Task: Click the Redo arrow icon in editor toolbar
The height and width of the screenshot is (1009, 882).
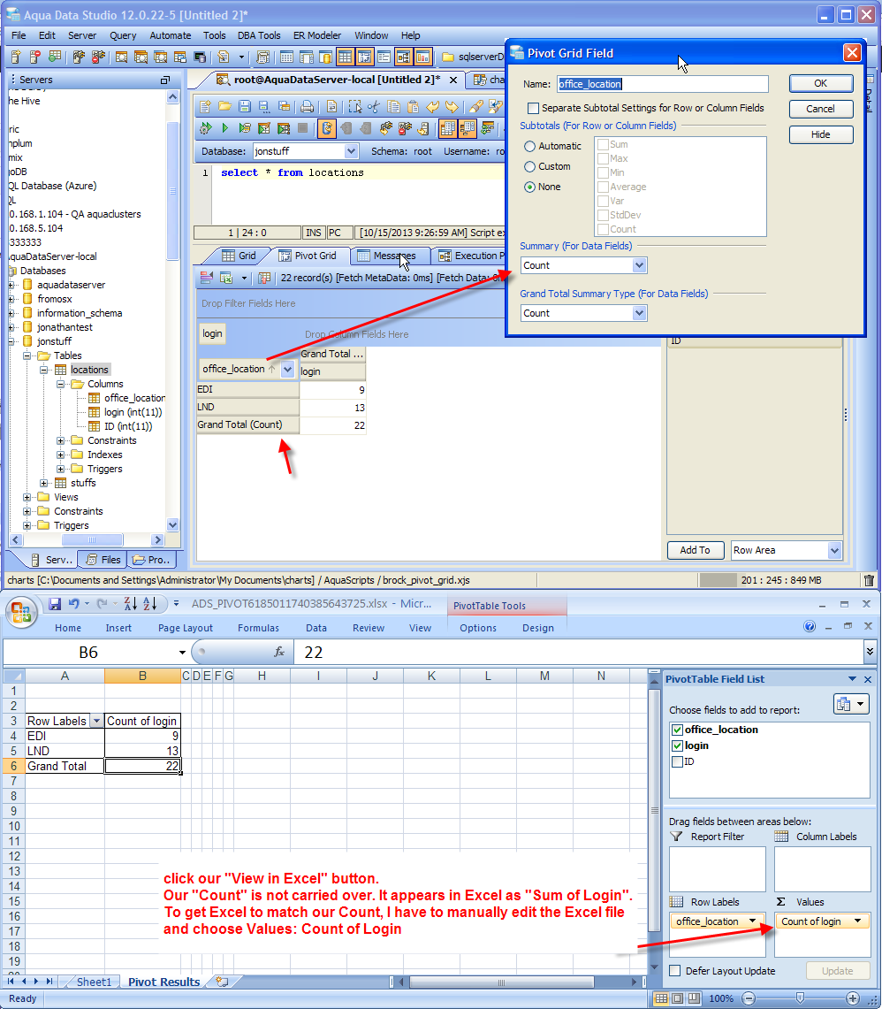Action: (x=452, y=106)
